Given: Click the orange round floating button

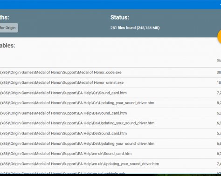Looking at the screenshot, I should (219, 36).
